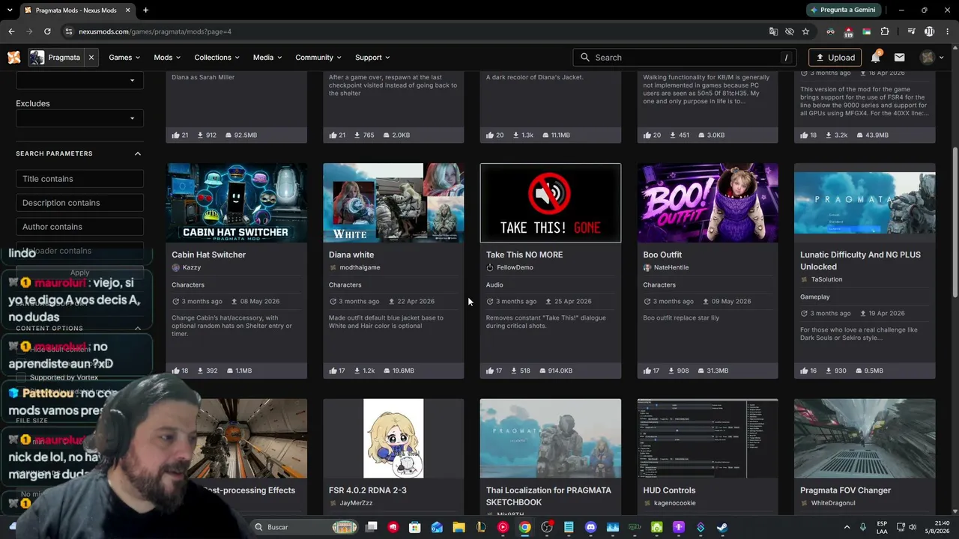Open the Cabin Hat Switcher thumbnail
959x539 pixels.
coord(236,203)
